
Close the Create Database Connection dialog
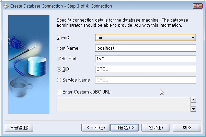click(x=197, y=6)
